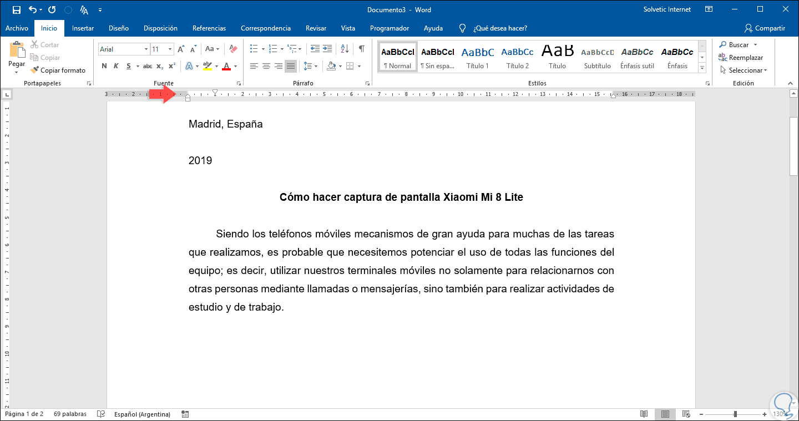Screen dimensions: 799x421
Task: Open the Fuente dialog launcher
Action: pyautogui.click(x=239, y=83)
